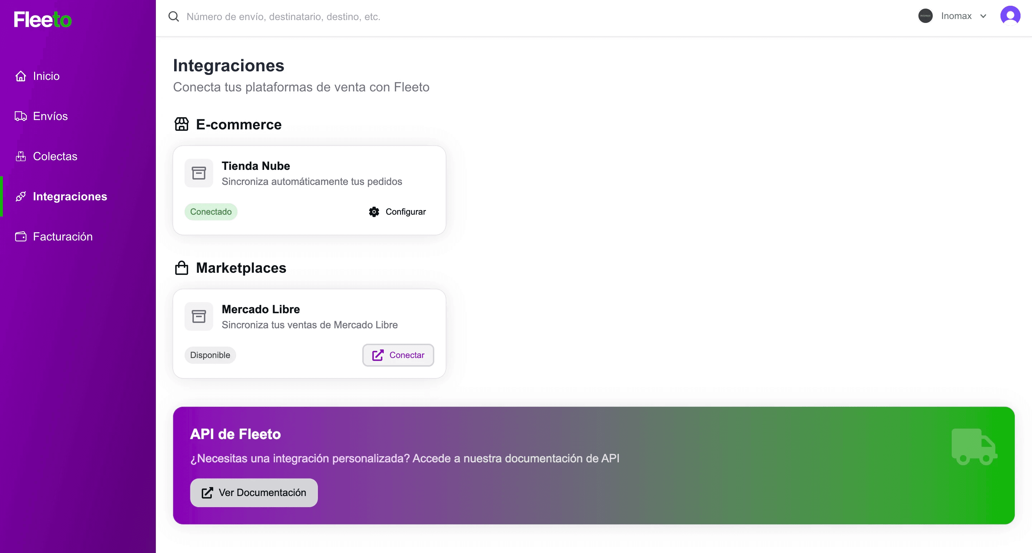
Task: Click the Tienda Nube store icon
Action: (x=199, y=173)
